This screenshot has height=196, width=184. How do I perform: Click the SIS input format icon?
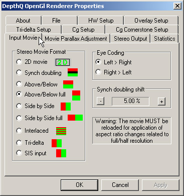61,153
